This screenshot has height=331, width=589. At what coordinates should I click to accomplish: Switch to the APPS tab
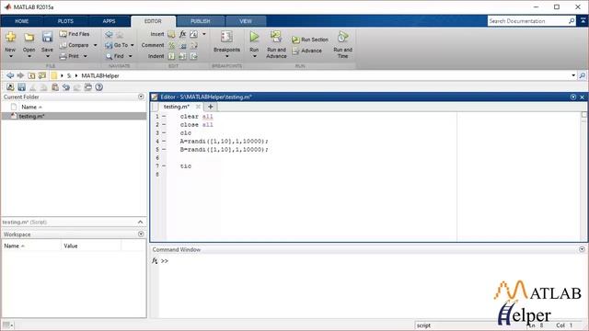(109, 21)
